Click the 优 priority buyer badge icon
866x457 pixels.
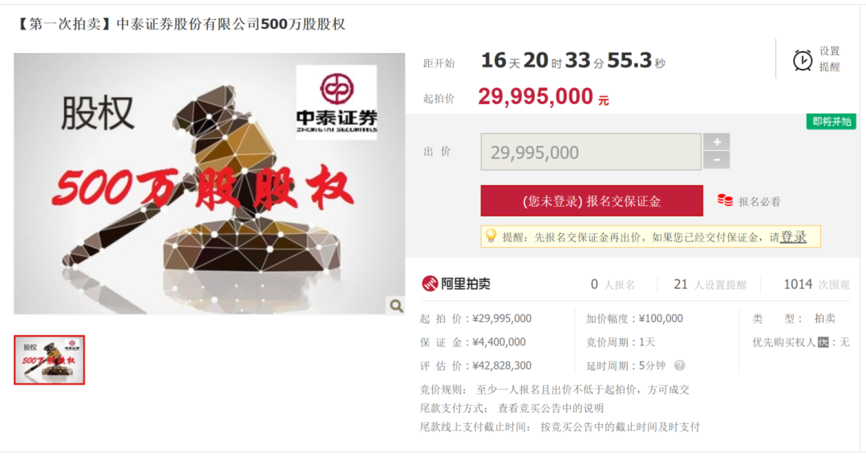click(823, 342)
